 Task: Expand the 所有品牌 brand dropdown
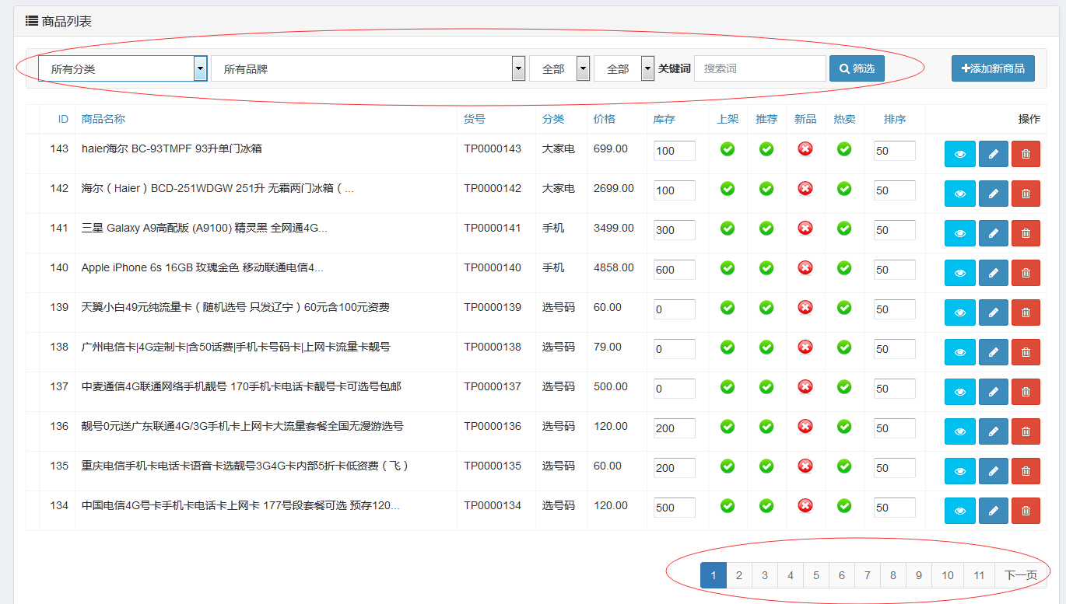(367, 69)
